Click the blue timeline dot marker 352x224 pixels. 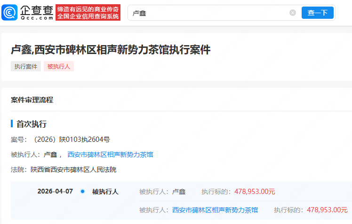82,192
